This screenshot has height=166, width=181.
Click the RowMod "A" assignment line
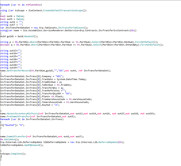coord(30,105)
